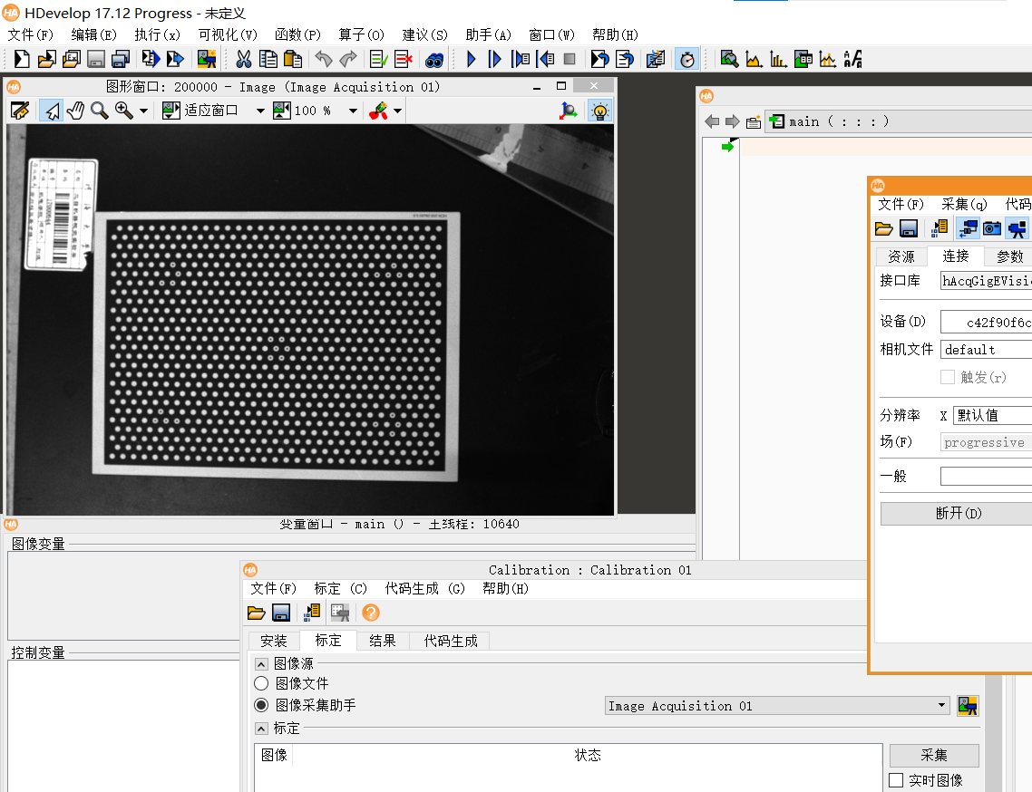Viewport: 1032px width, 792px height.
Task: Collapse the 图像源 section expander
Action: [261, 663]
